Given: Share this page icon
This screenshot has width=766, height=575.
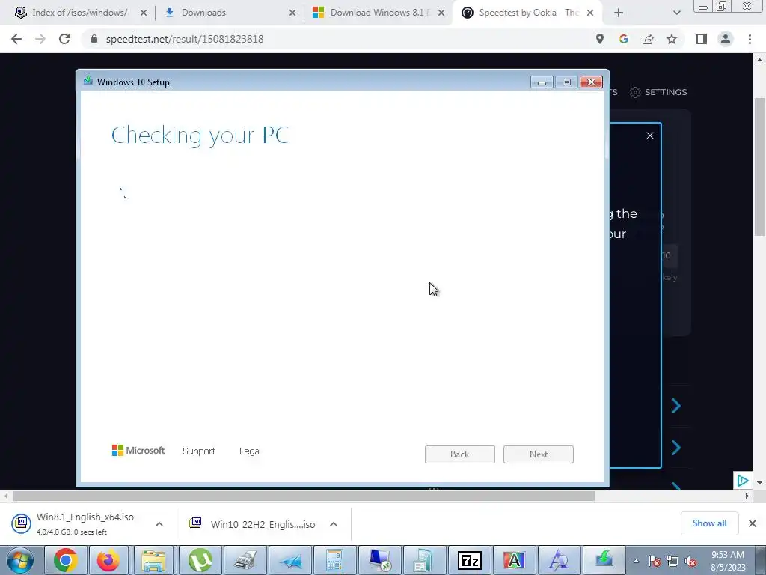Looking at the screenshot, I should click(x=648, y=39).
